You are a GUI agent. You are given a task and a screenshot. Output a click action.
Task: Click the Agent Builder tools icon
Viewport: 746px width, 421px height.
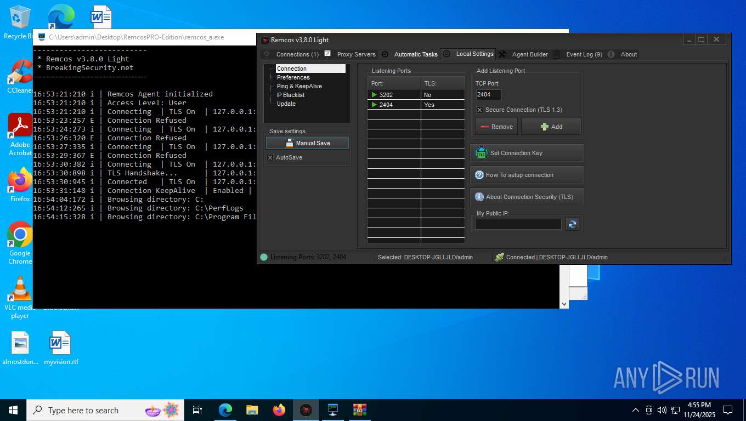tap(502, 54)
